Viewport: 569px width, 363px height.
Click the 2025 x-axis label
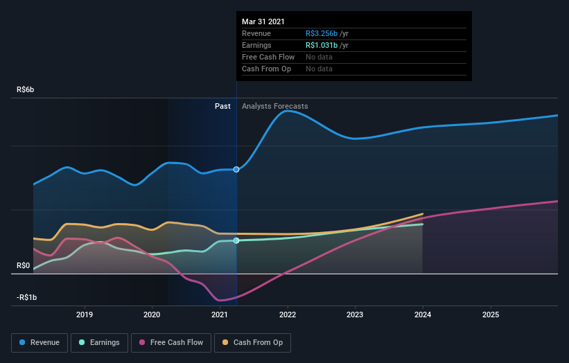(491, 315)
